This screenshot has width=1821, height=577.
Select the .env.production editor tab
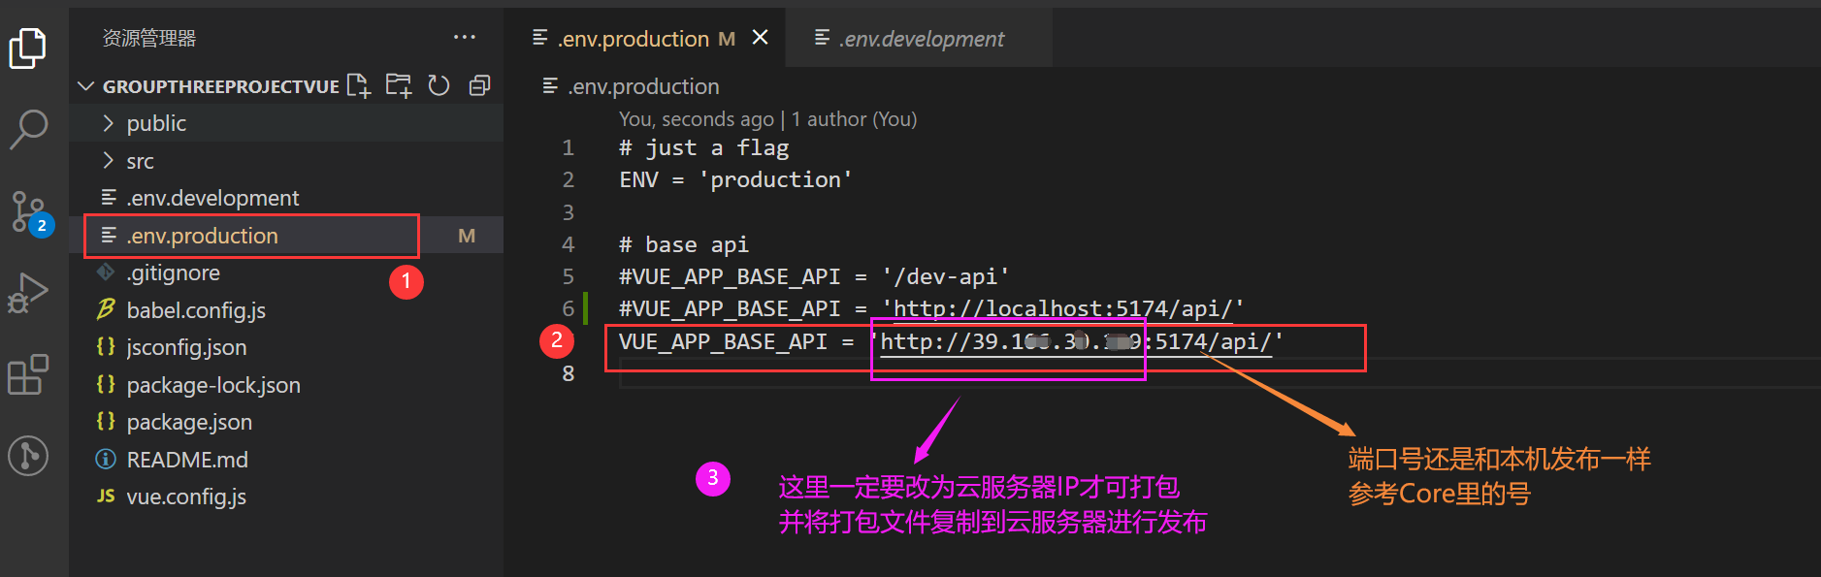click(644, 39)
